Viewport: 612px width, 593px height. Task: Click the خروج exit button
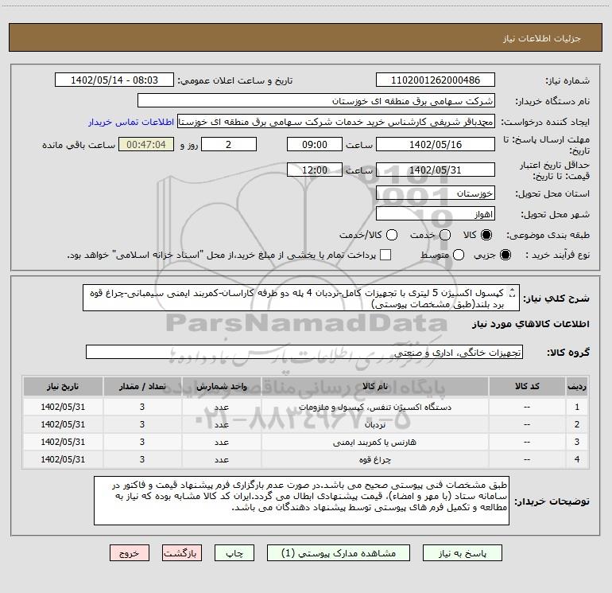click(x=130, y=552)
